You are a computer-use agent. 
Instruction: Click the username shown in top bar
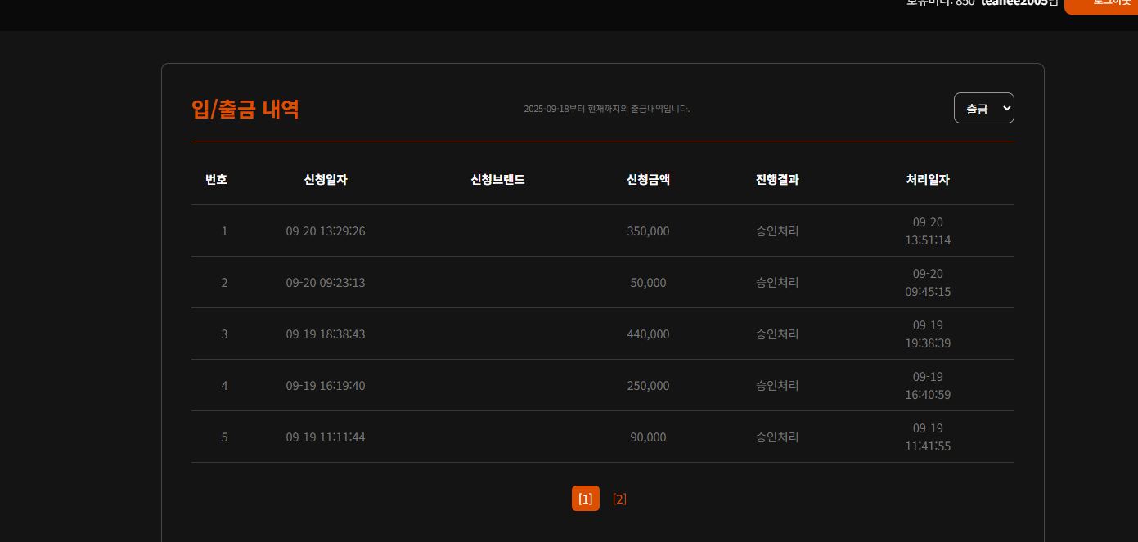[x=1014, y=3]
